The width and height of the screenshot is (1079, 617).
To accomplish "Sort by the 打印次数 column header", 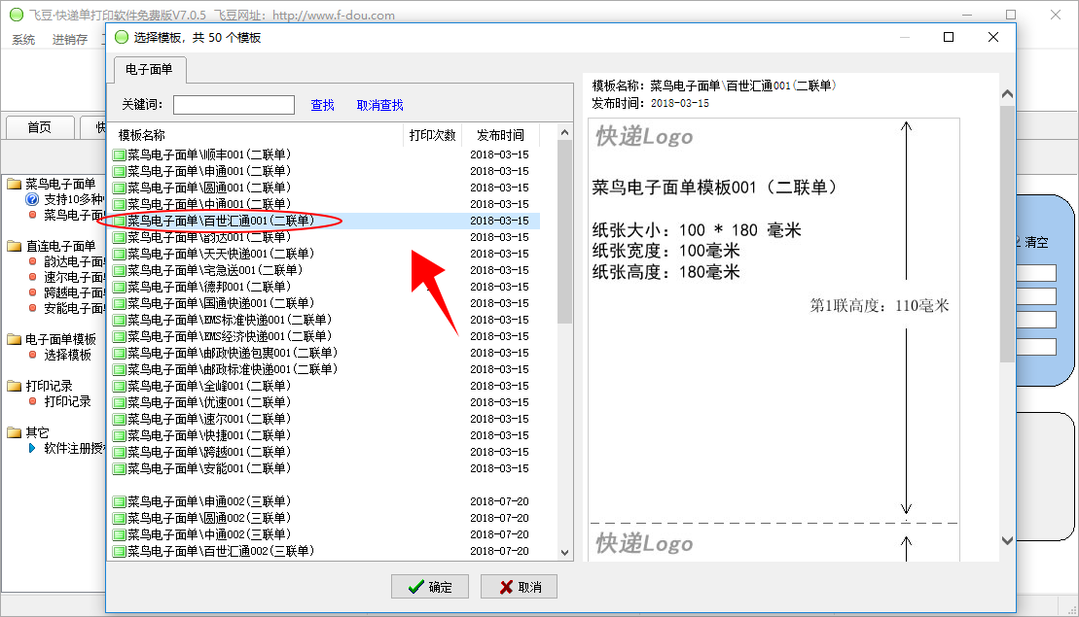I will click(x=432, y=135).
